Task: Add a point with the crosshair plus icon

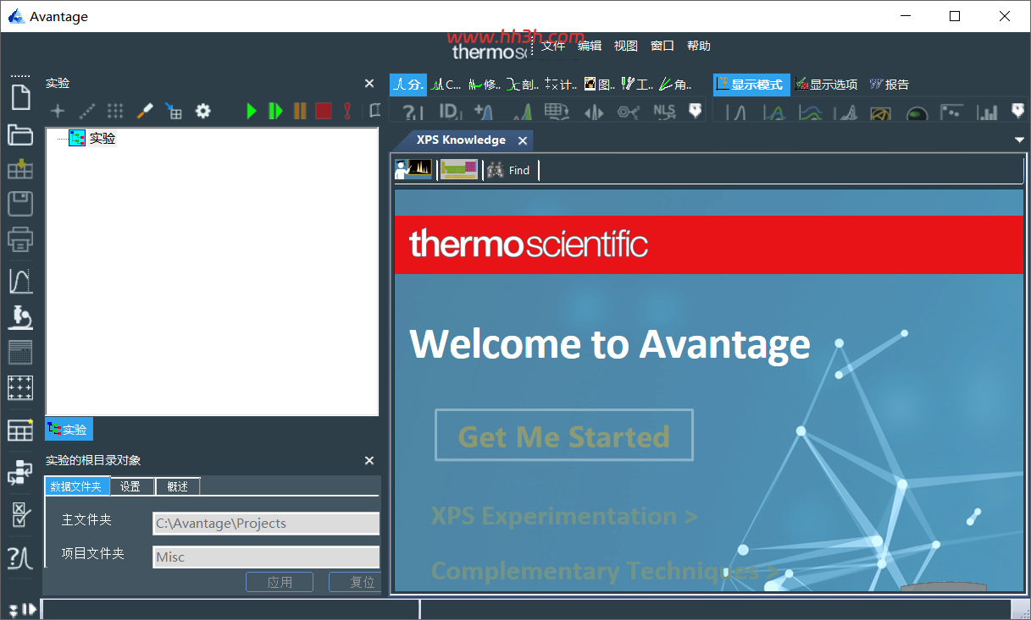Action: [x=58, y=111]
